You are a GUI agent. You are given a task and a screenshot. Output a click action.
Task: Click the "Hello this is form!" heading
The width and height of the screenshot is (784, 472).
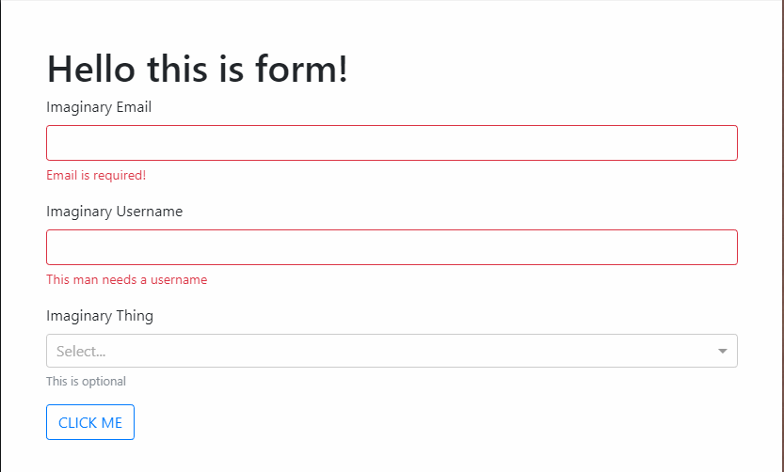198,69
